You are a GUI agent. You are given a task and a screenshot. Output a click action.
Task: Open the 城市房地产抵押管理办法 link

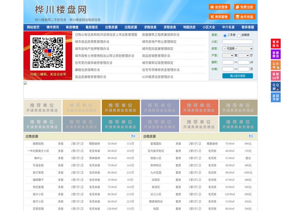(92, 49)
